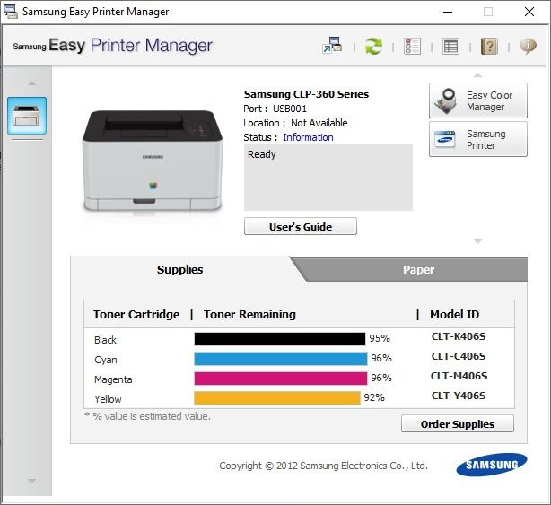Open the table list view icon
The height and width of the screenshot is (505, 551).
(x=450, y=46)
